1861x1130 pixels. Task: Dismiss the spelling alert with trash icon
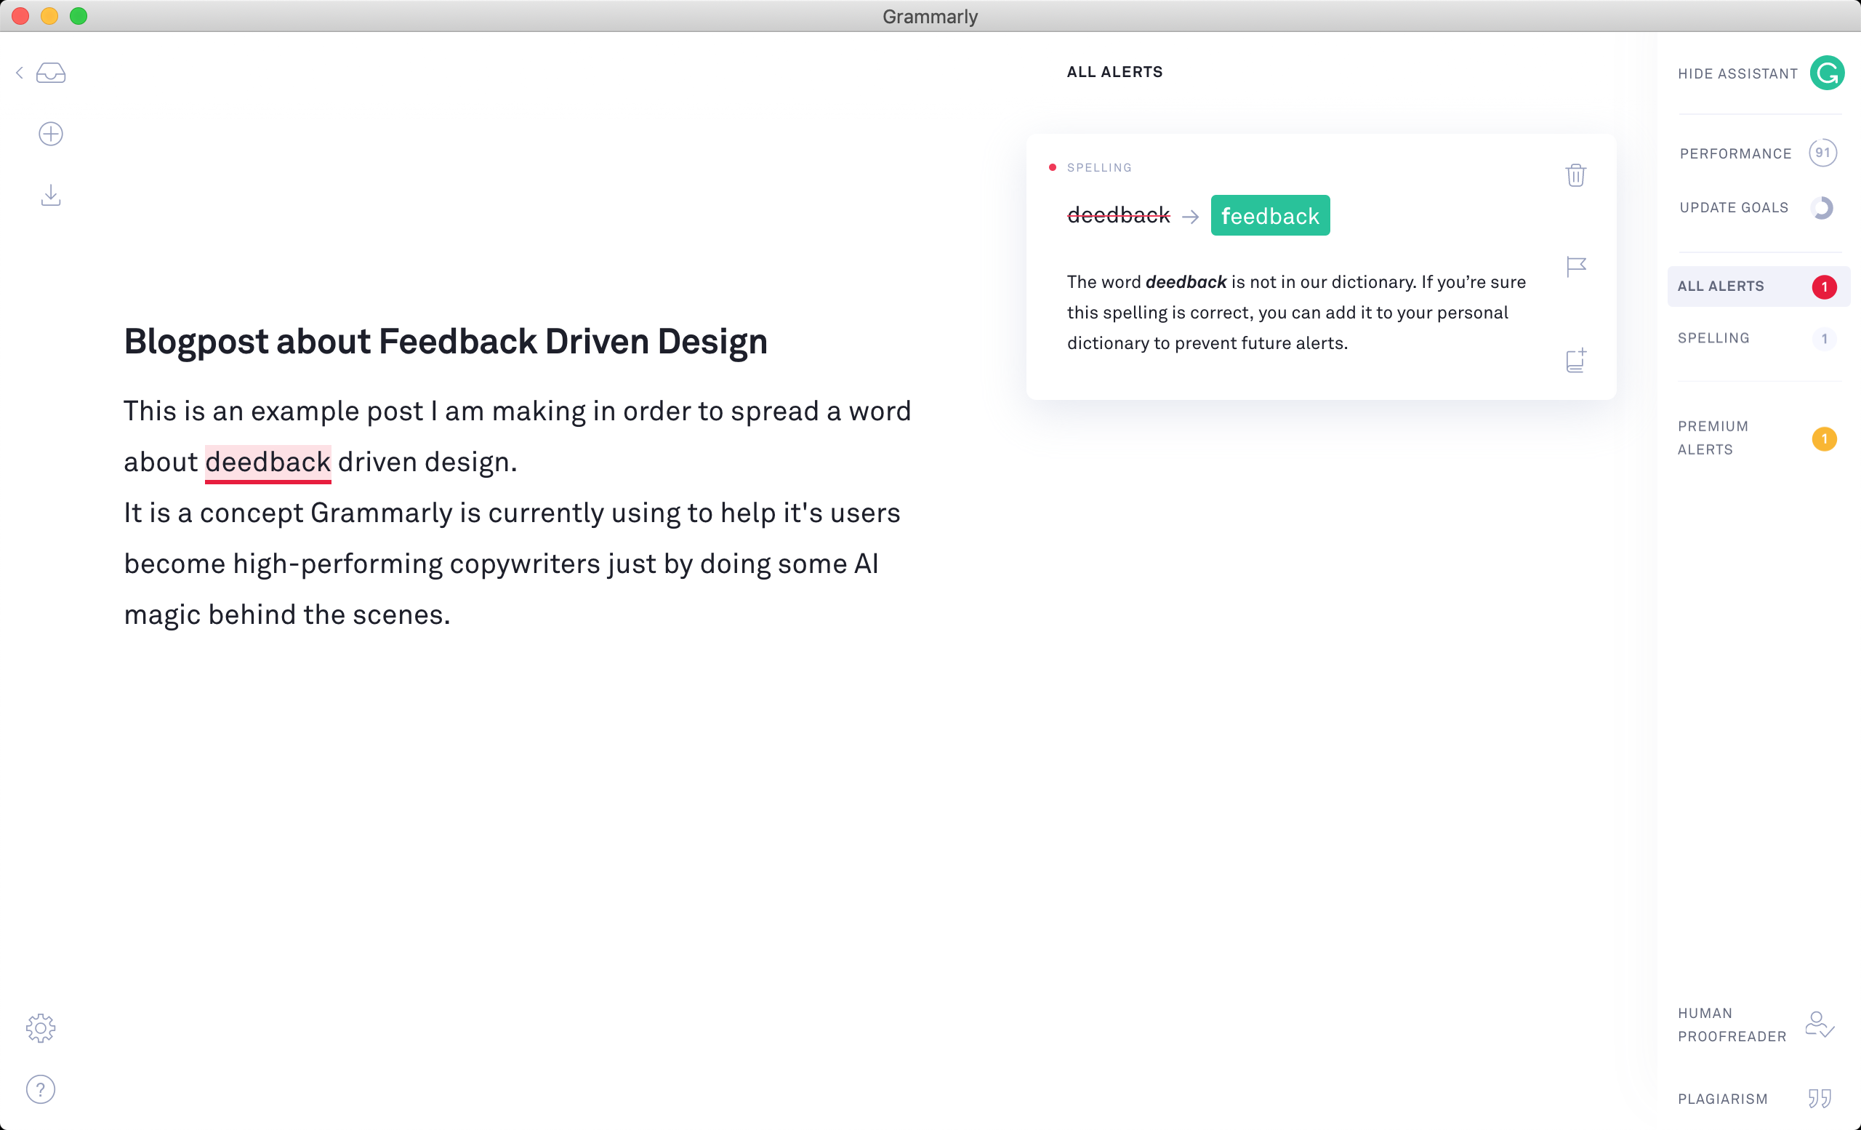pos(1575,175)
